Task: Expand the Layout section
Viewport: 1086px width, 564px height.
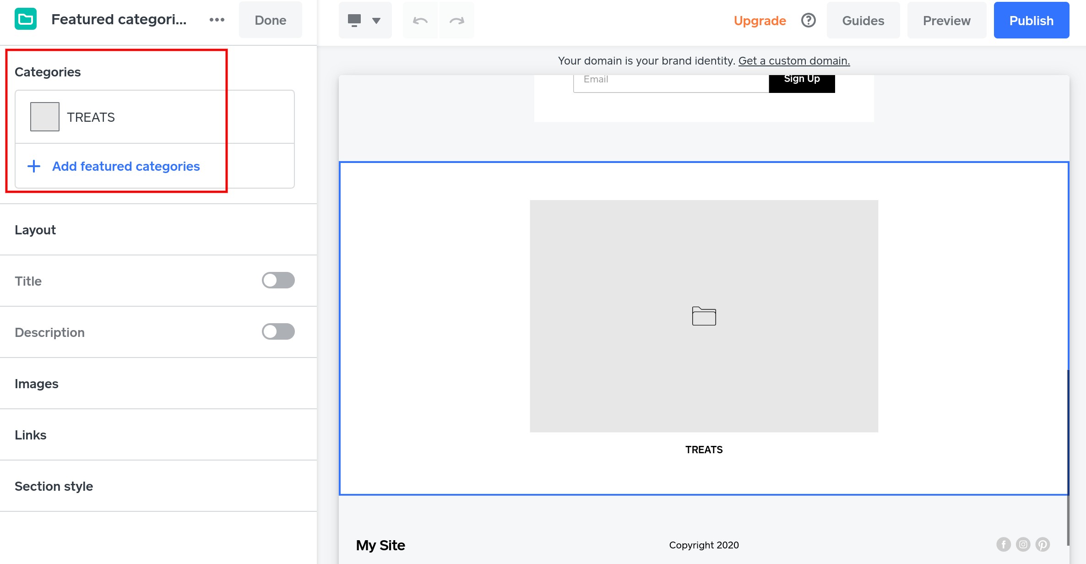Action: pos(35,230)
